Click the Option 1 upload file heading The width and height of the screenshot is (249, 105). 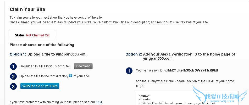coord(48,54)
